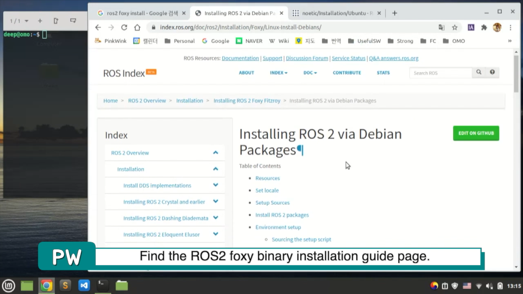Open a new browser tab with plus

click(394, 13)
